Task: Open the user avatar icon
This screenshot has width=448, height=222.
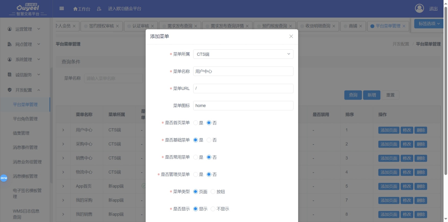Action: click(419, 8)
